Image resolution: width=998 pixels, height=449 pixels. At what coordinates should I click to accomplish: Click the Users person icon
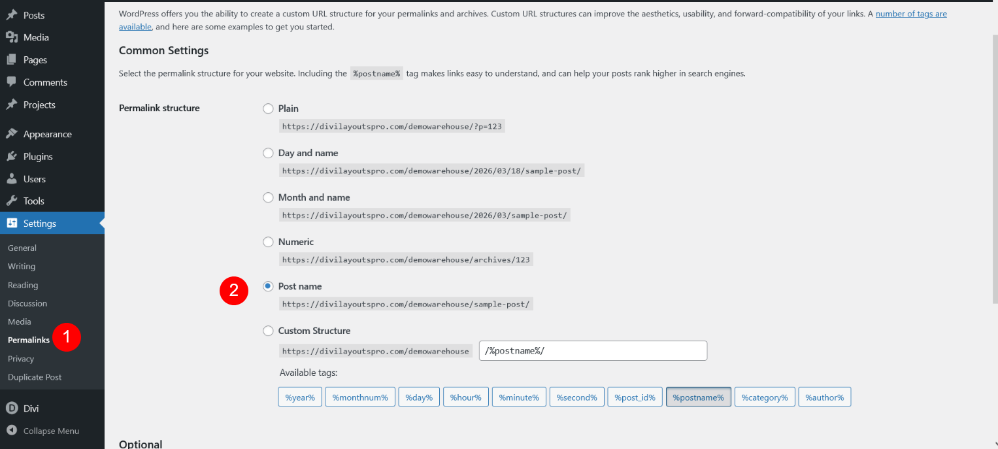12,178
